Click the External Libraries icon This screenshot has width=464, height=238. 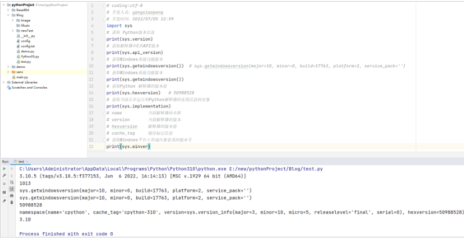point(9,82)
